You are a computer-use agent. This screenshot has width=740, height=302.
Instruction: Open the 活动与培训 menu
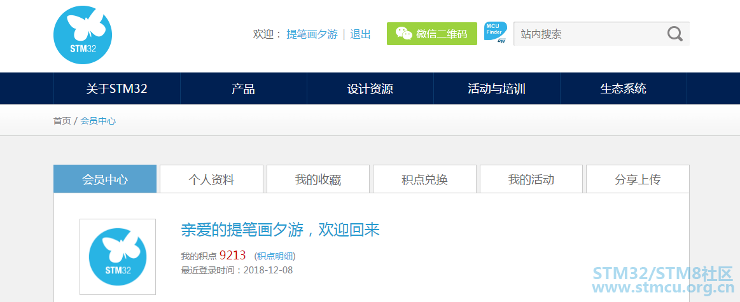[496, 88]
